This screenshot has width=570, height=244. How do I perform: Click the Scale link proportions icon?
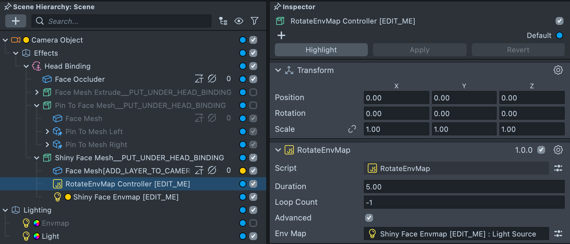[x=352, y=129]
